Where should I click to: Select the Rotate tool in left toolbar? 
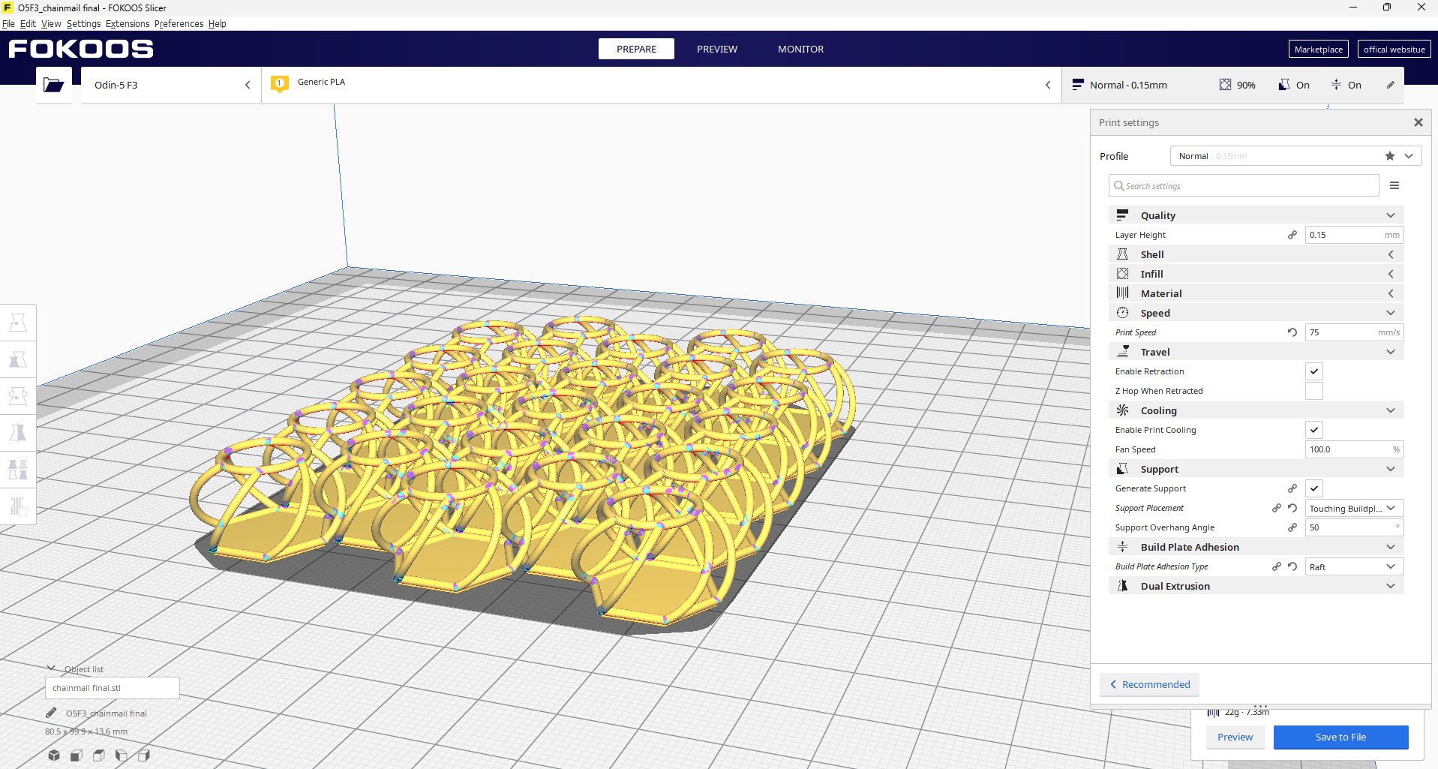tap(18, 396)
